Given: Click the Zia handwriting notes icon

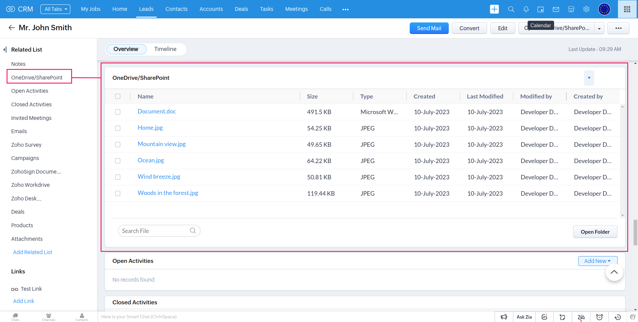Looking at the screenshot, I should (x=581, y=317).
